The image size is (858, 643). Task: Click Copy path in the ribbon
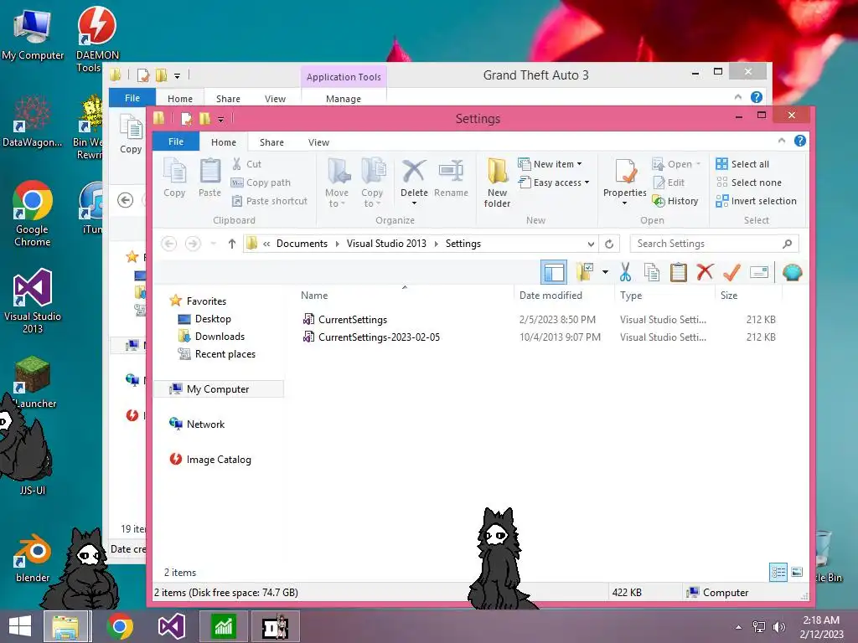coord(261,183)
